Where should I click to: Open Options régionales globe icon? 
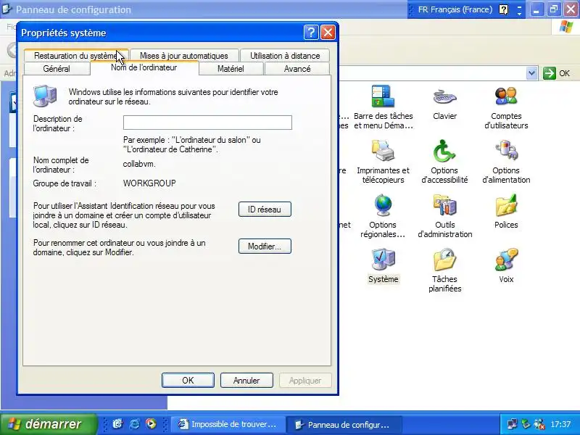click(x=383, y=205)
